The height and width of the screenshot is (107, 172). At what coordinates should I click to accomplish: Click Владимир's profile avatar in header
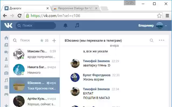160,26
